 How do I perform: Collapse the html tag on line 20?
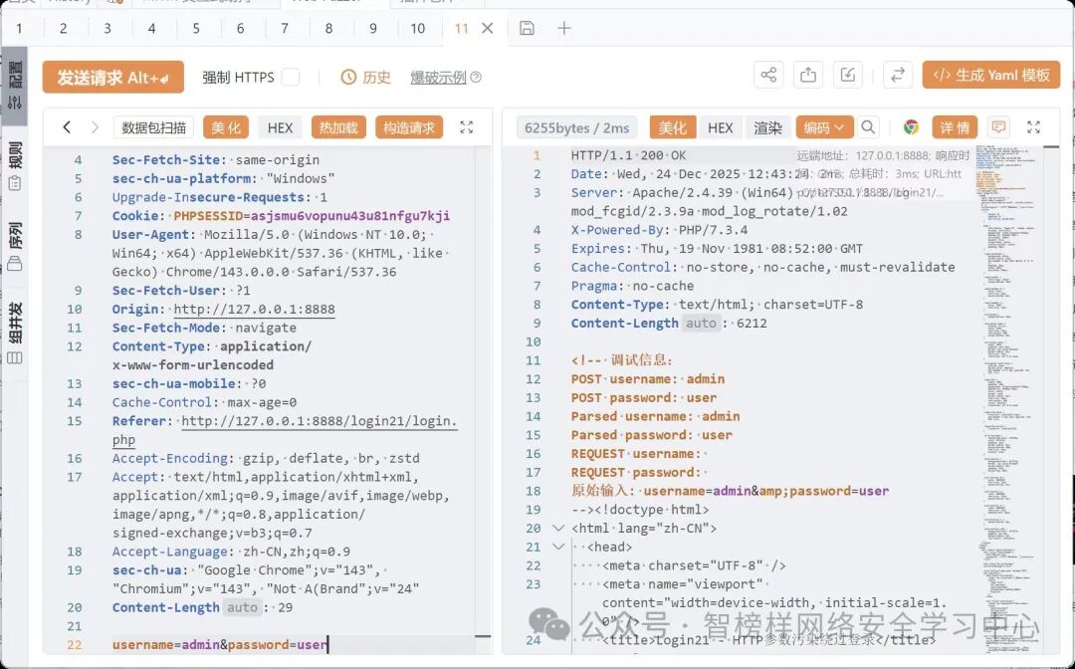tap(558, 528)
